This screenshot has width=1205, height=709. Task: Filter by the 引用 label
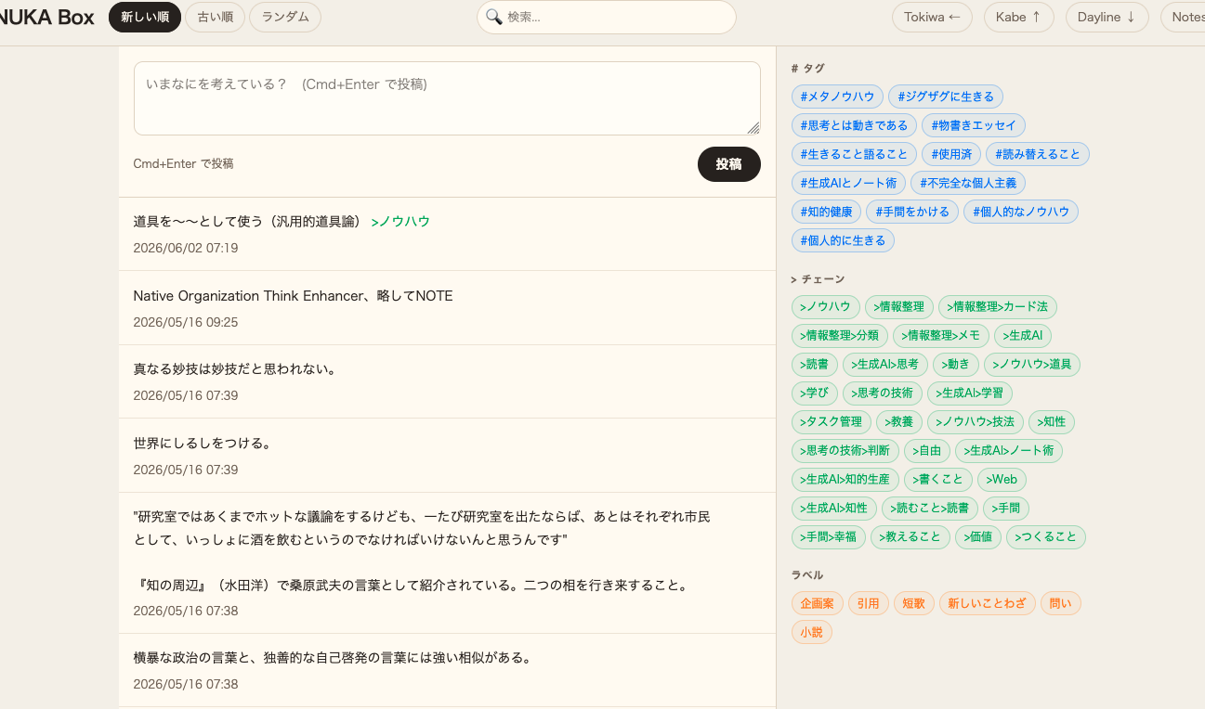pyautogui.click(x=869, y=603)
